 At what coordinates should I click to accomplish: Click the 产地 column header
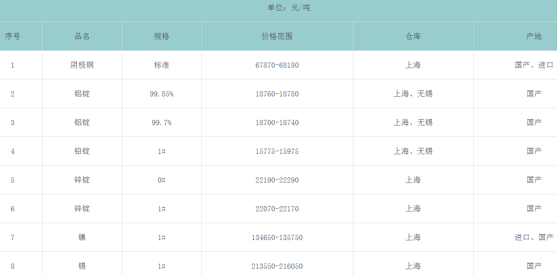(534, 36)
